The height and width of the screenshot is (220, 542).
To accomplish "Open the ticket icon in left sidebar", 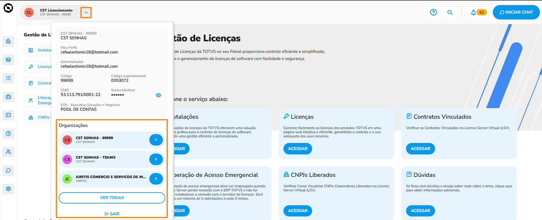I will [8, 115].
